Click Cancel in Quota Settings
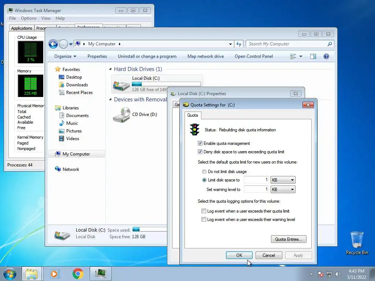 click(269, 255)
